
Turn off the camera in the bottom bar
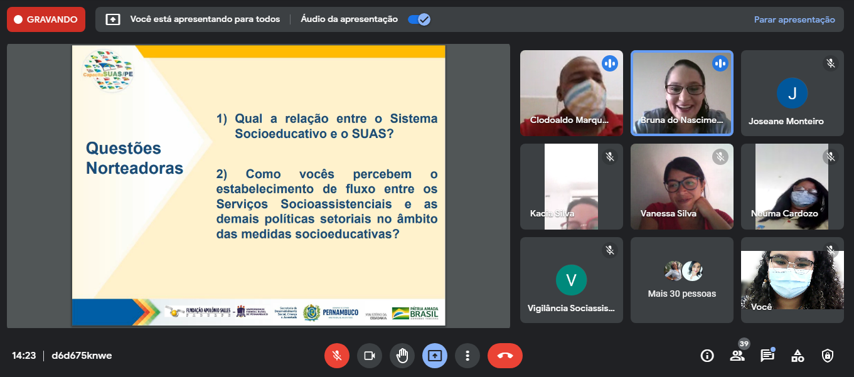[x=370, y=356]
